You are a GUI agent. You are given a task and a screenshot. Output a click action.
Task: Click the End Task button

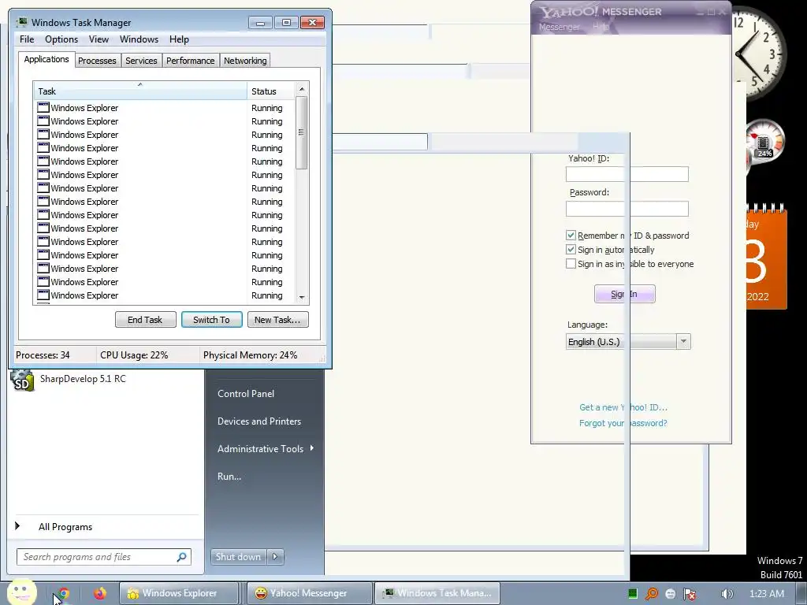coord(145,320)
